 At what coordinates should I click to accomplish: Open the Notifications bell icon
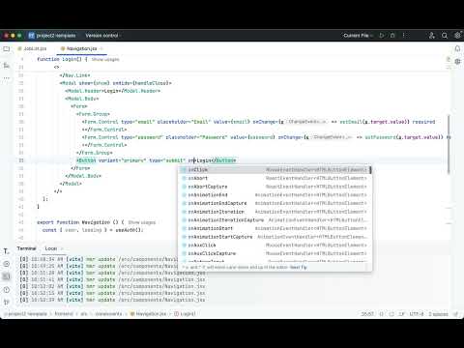[457, 48]
